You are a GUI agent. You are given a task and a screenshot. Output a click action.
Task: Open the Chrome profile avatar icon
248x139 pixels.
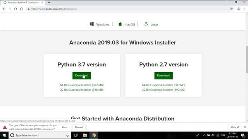pos(239,9)
